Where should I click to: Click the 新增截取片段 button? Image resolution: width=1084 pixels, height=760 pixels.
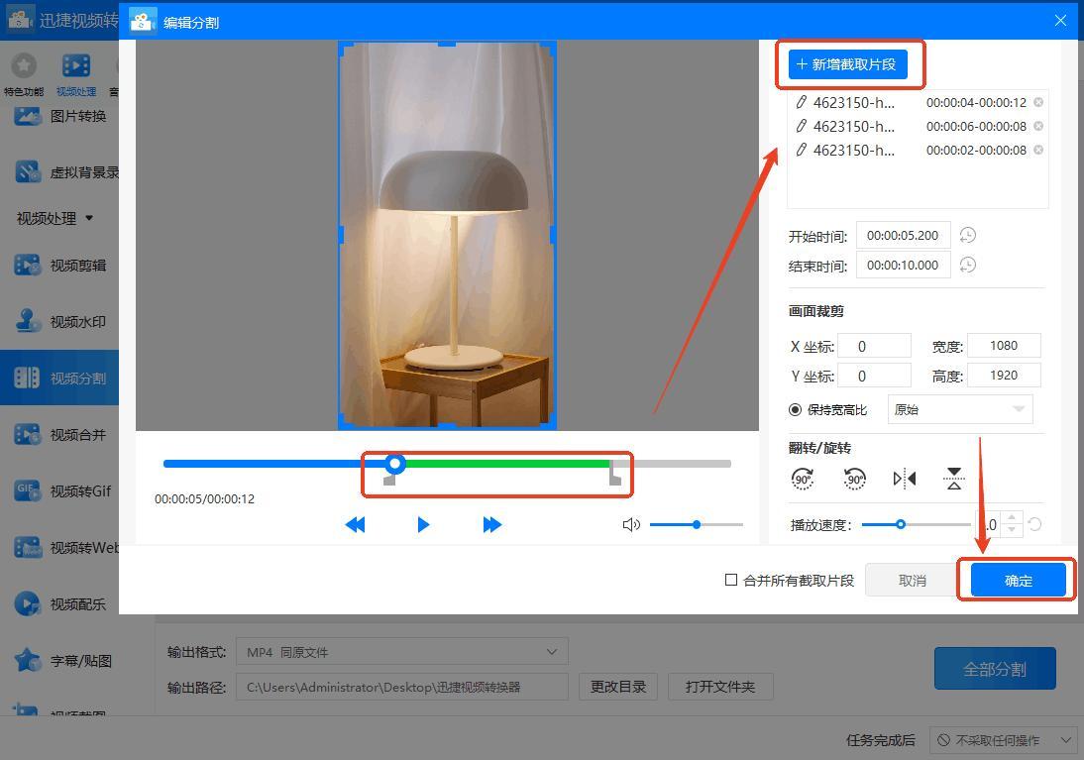click(x=846, y=64)
